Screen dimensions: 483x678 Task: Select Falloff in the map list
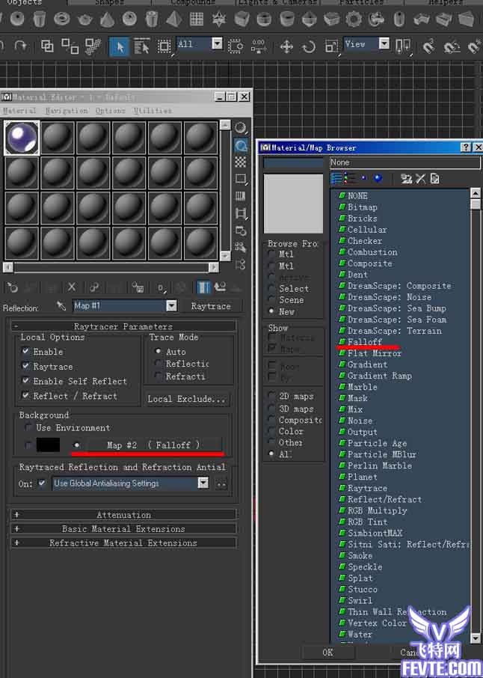[365, 342]
